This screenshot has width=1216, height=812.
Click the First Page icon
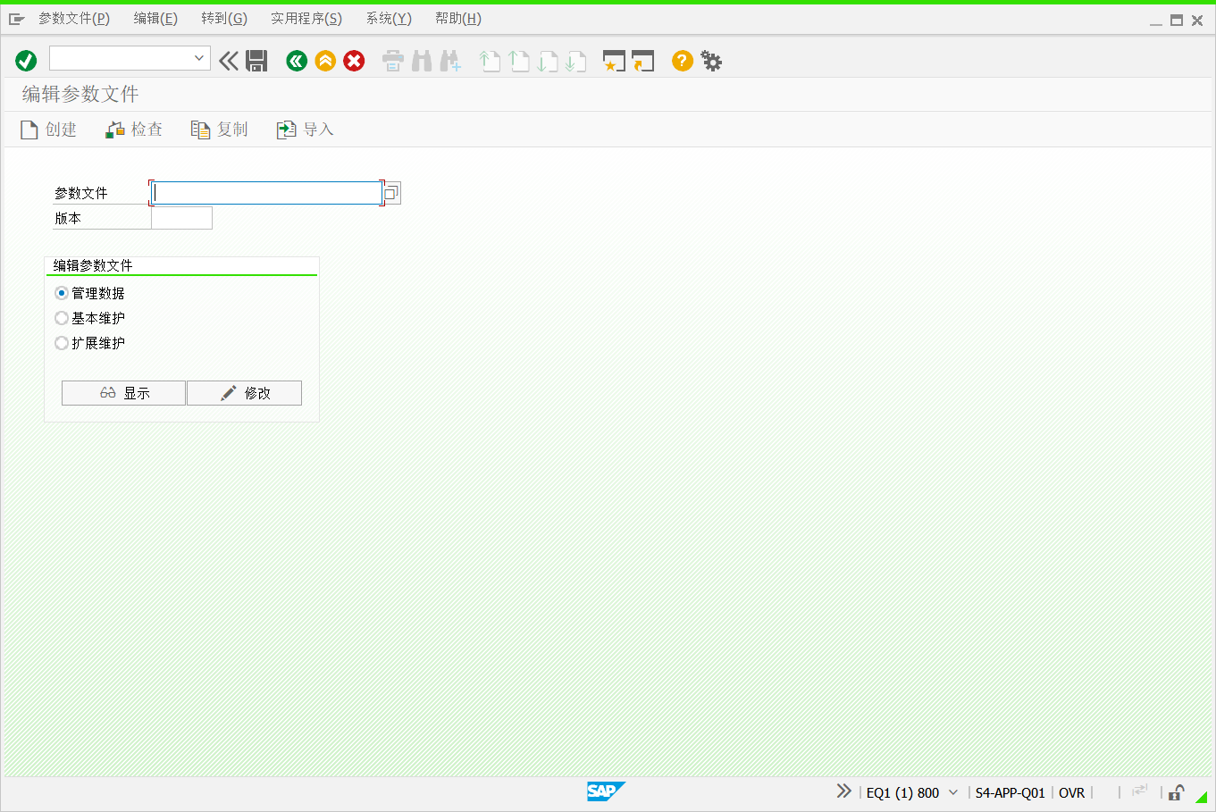(x=490, y=61)
